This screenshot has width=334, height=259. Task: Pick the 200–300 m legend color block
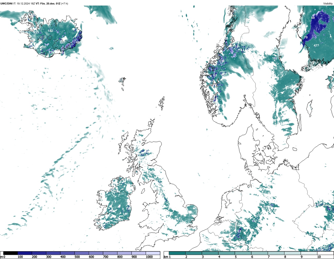[39, 253]
